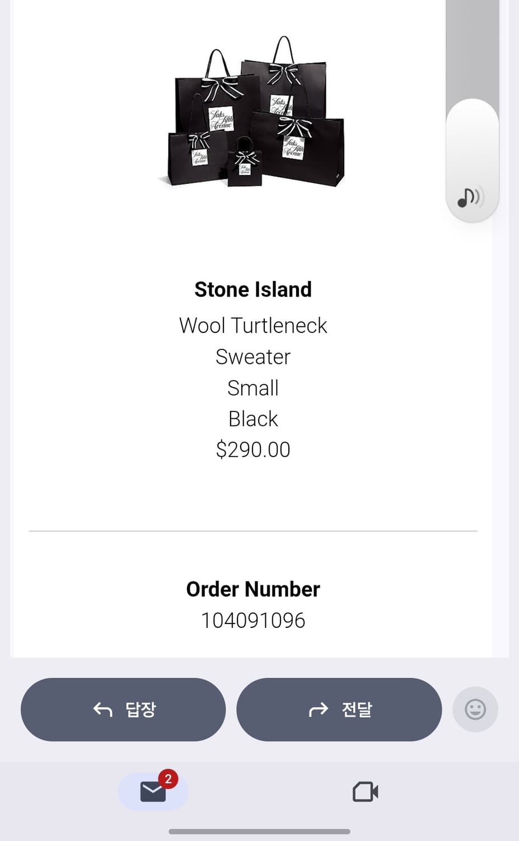The height and width of the screenshot is (841, 519).
Task: Click the reply arrow icon
Action: pos(102,710)
